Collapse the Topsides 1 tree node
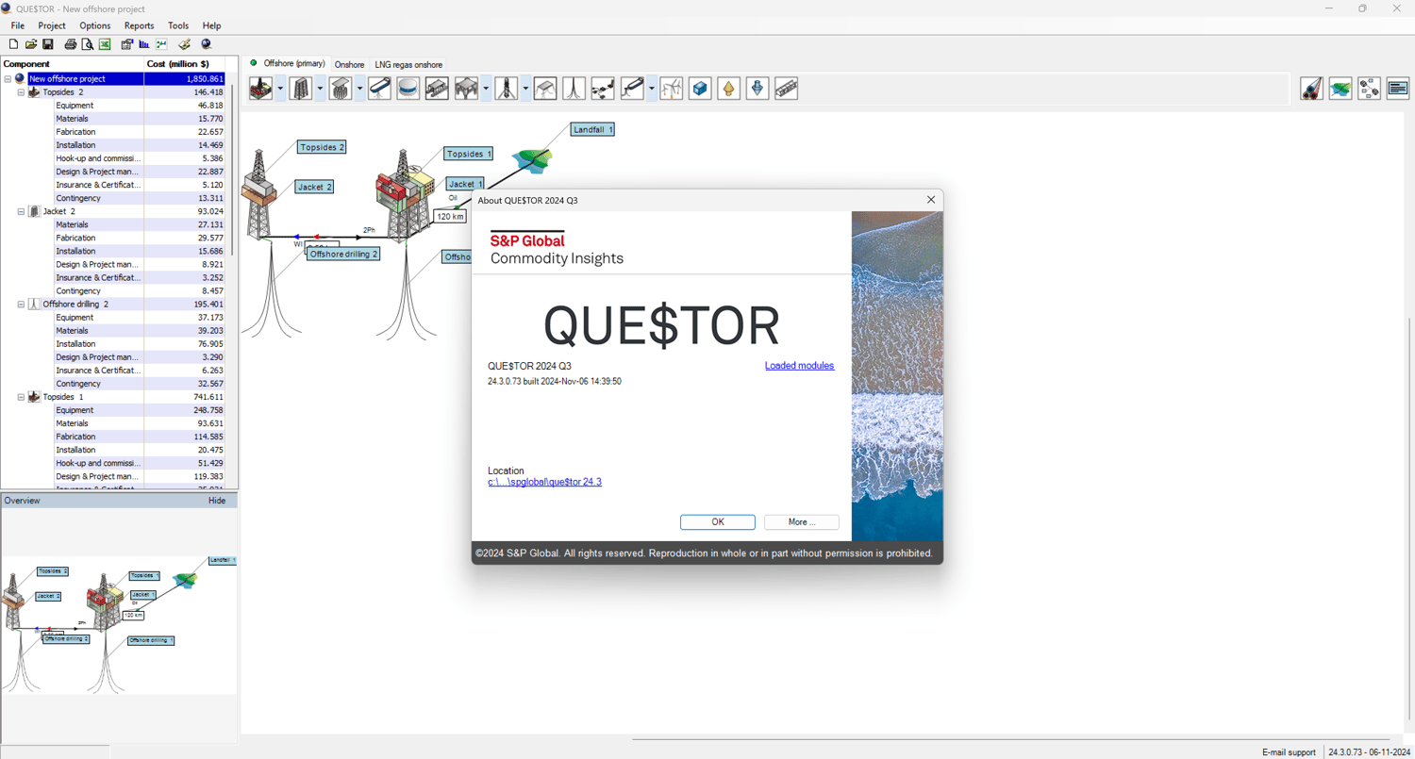 [x=21, y=397]
